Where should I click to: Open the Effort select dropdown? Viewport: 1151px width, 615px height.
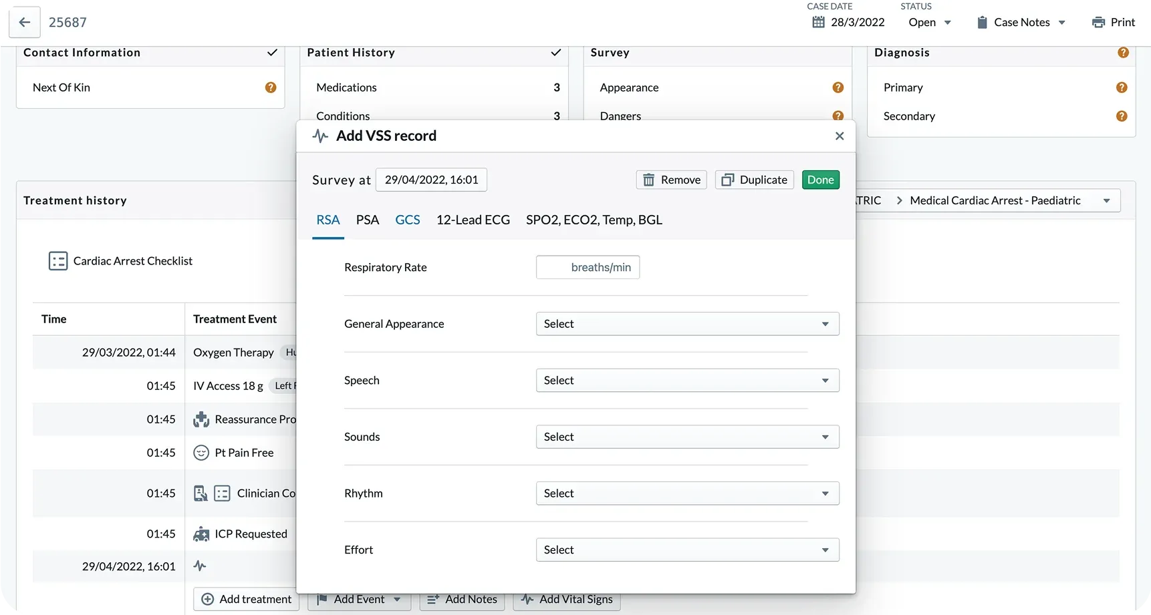coord(687,550)
